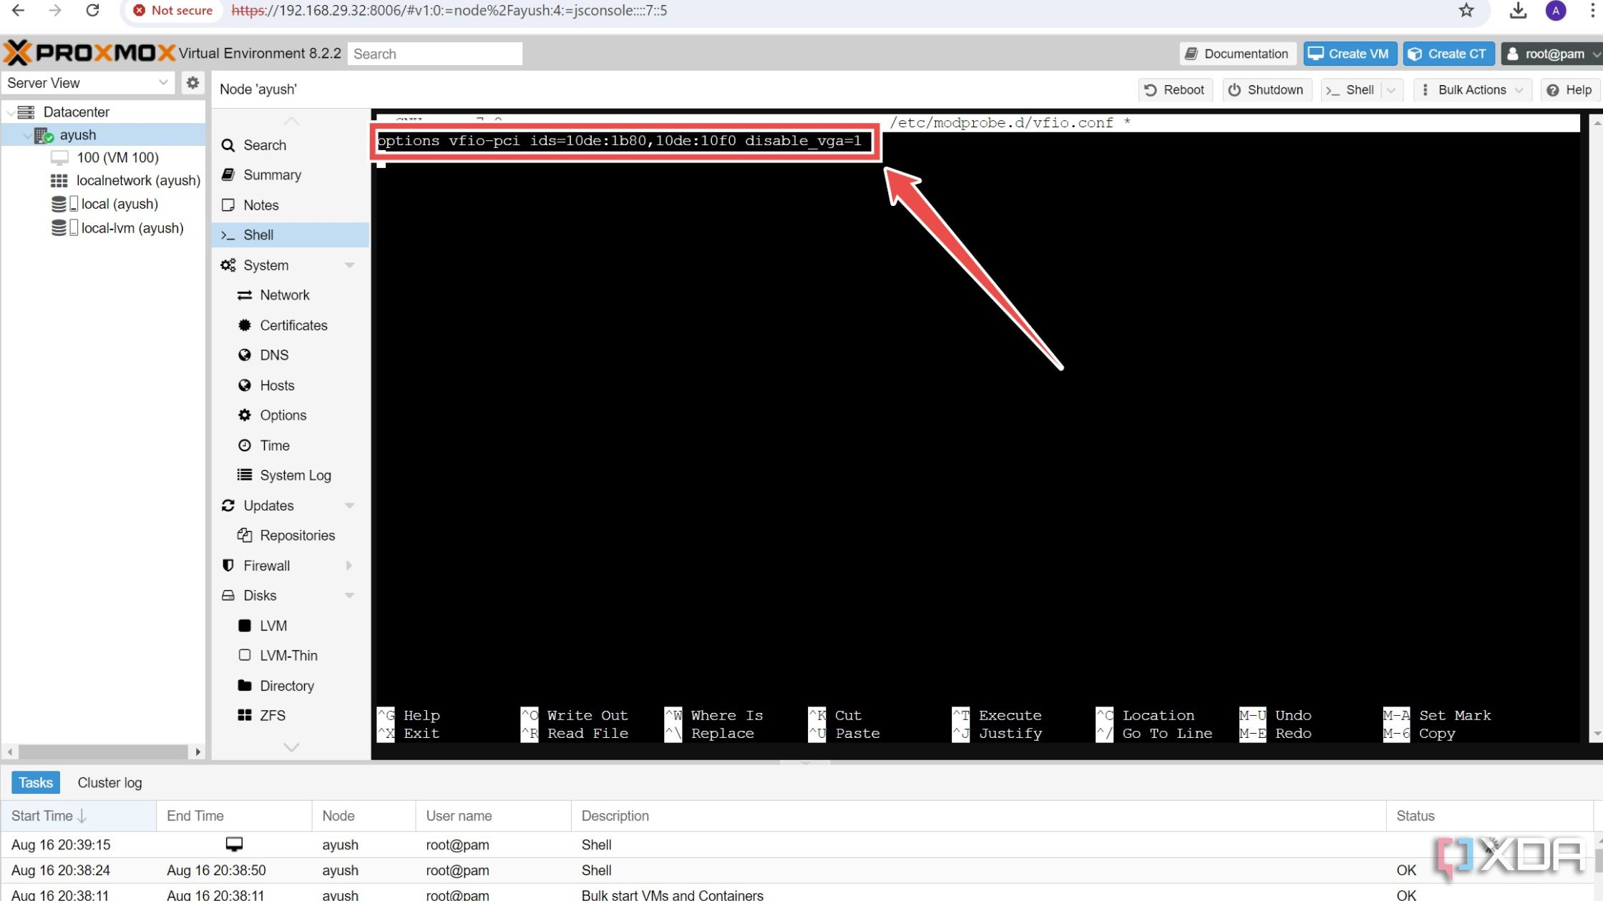Click the Summary menu item
The height and width of the screenshot is (901, 1603).
click(272, 174)
